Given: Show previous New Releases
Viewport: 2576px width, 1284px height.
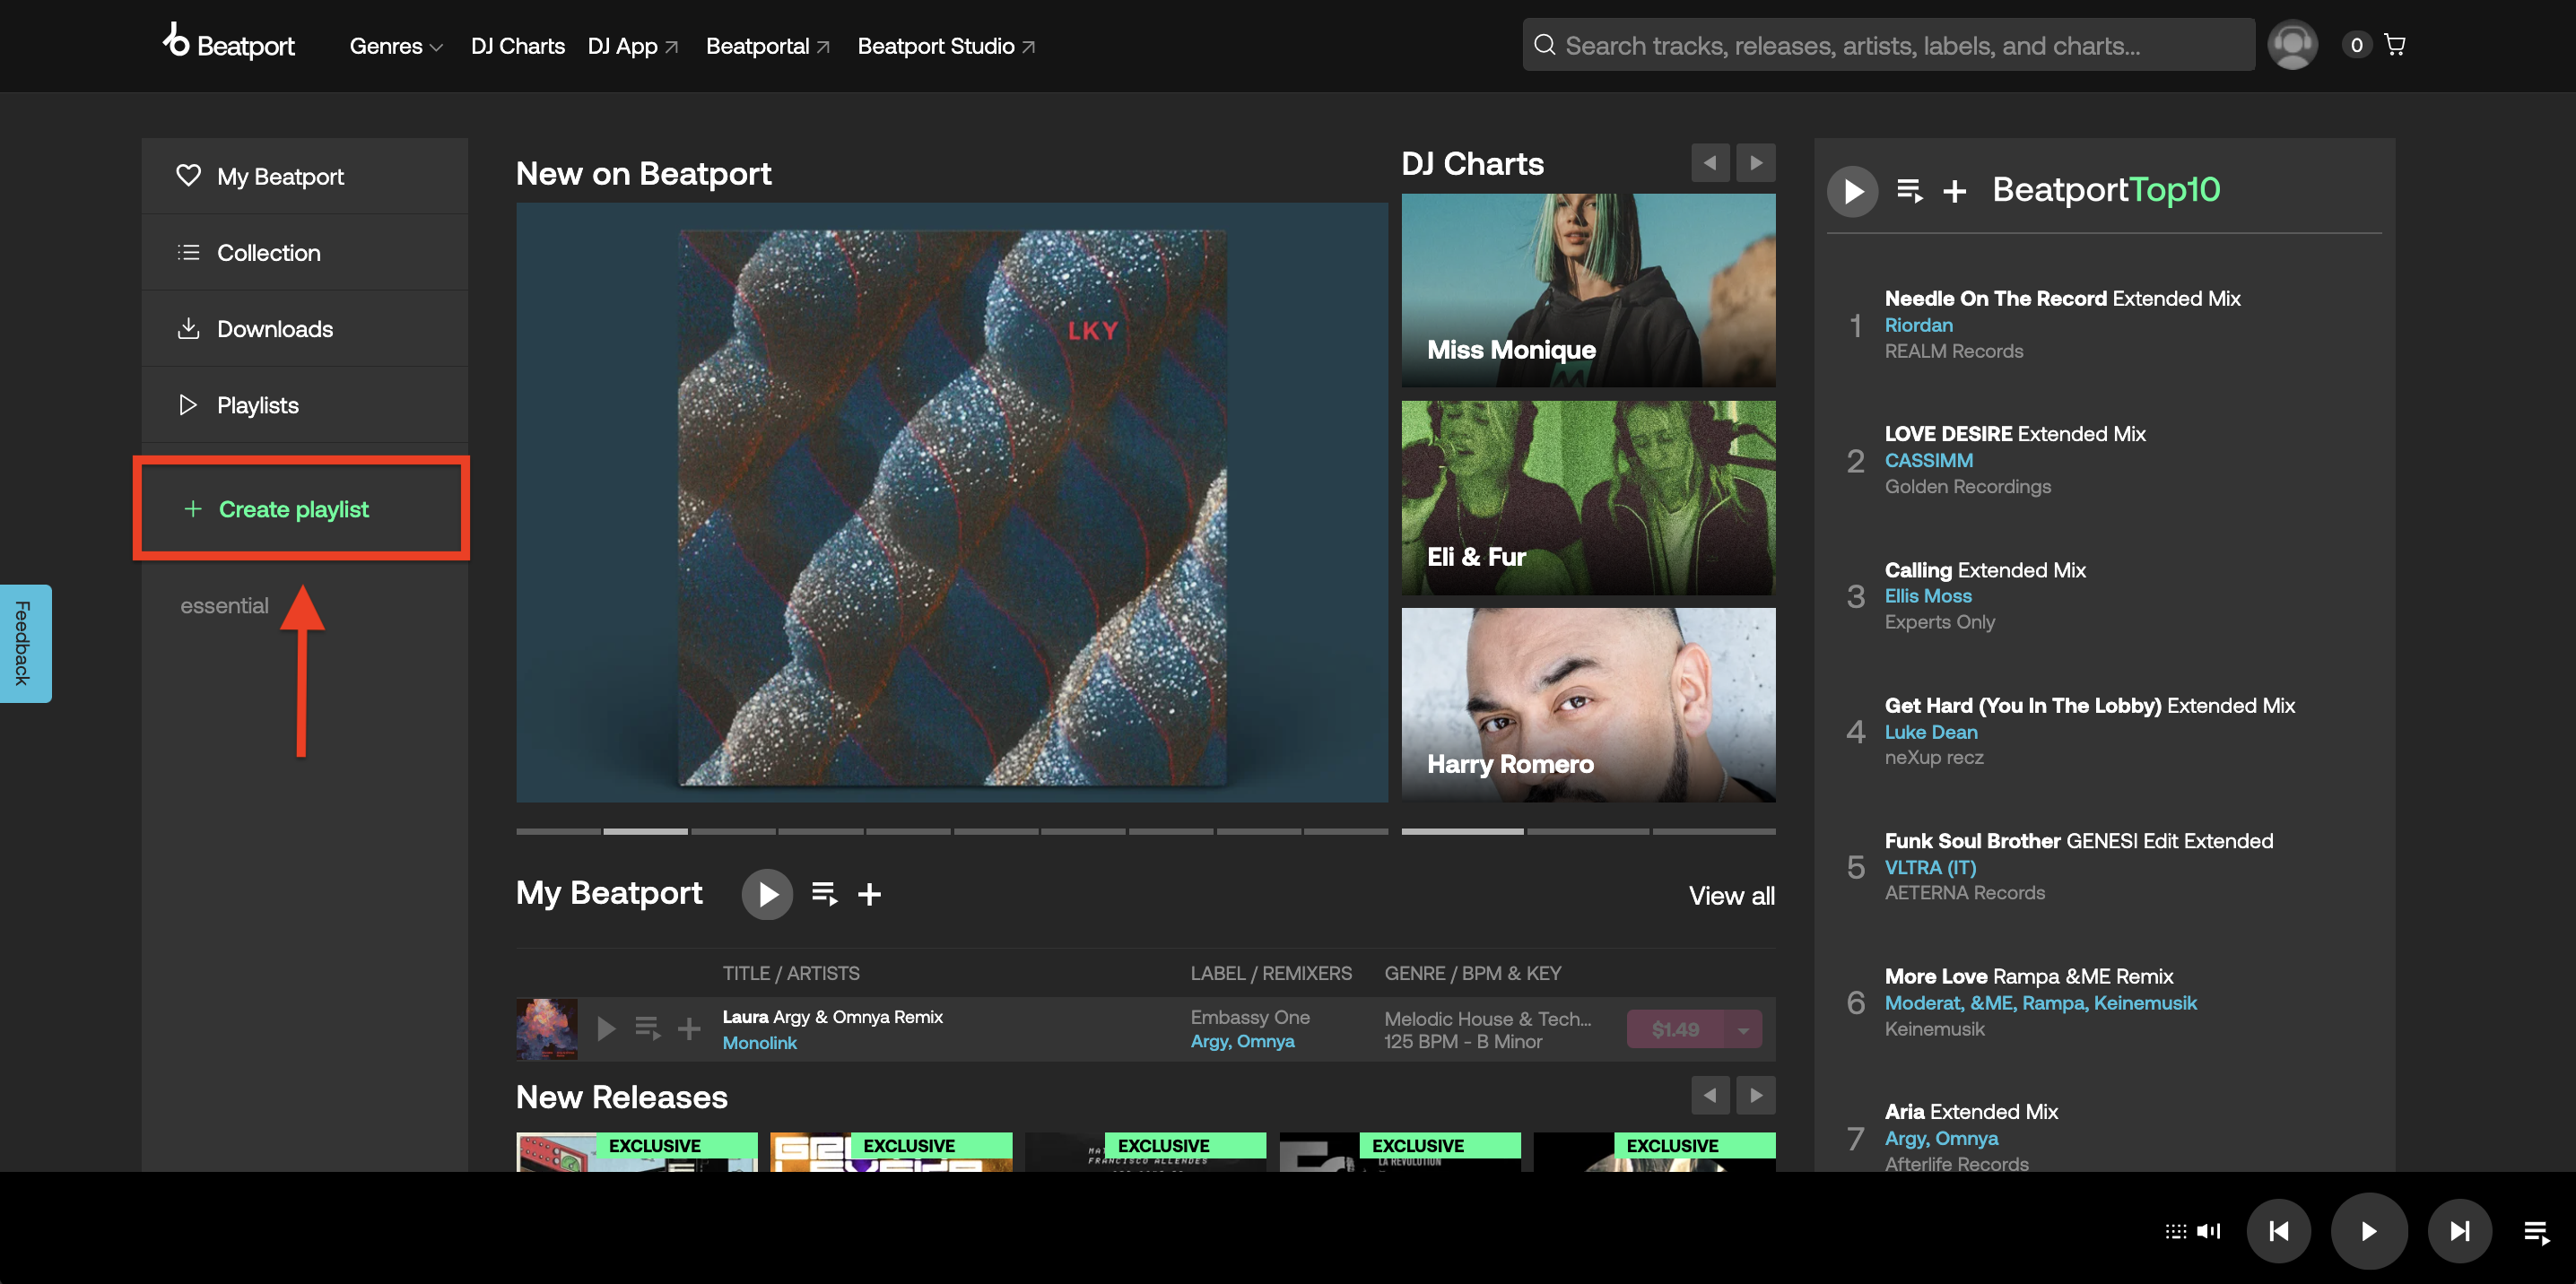Looking at the screenshot, I should [1710, 1095].
